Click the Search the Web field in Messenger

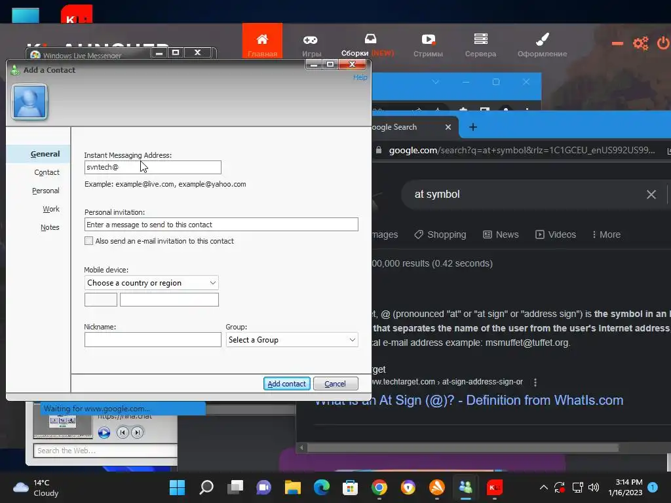point(105,451)
